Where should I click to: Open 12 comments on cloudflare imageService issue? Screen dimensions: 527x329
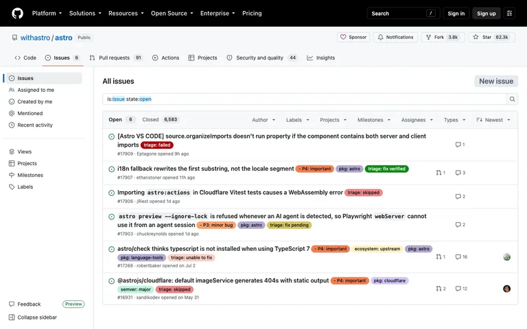[461, 289]
